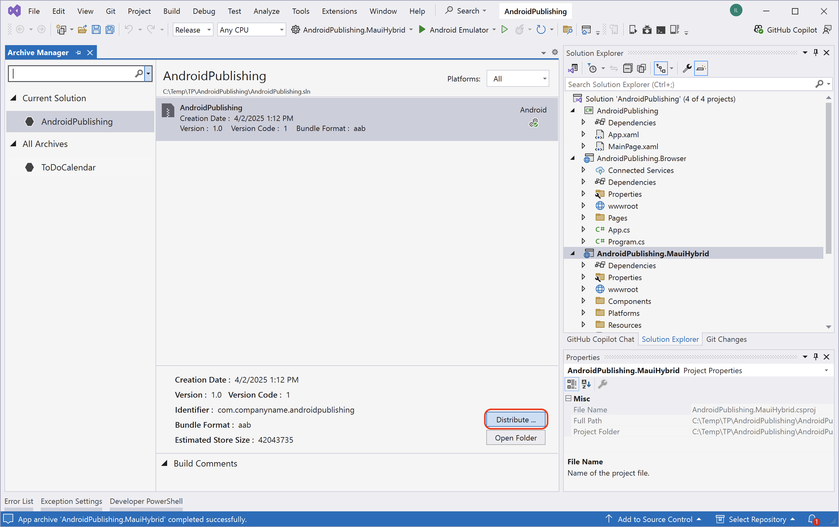
Task: Click the Save file toolbar icon
Action: pos(96,30)
